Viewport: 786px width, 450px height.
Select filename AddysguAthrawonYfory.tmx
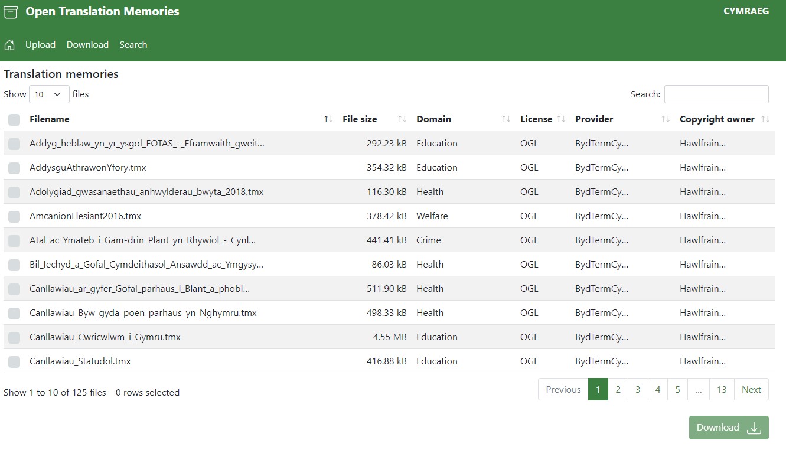tap(88, 168)
